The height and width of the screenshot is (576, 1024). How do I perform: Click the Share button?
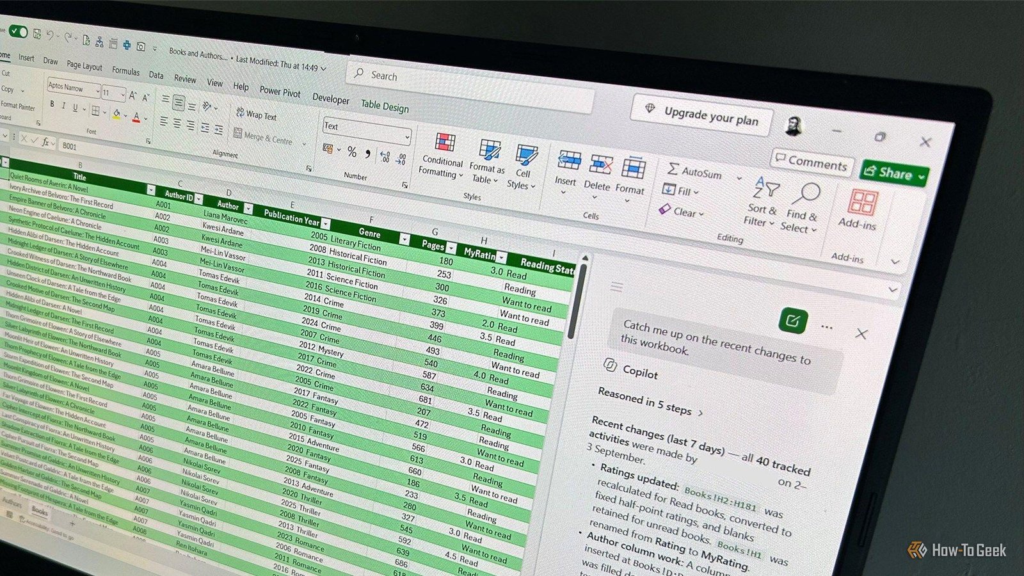point(895,172)
